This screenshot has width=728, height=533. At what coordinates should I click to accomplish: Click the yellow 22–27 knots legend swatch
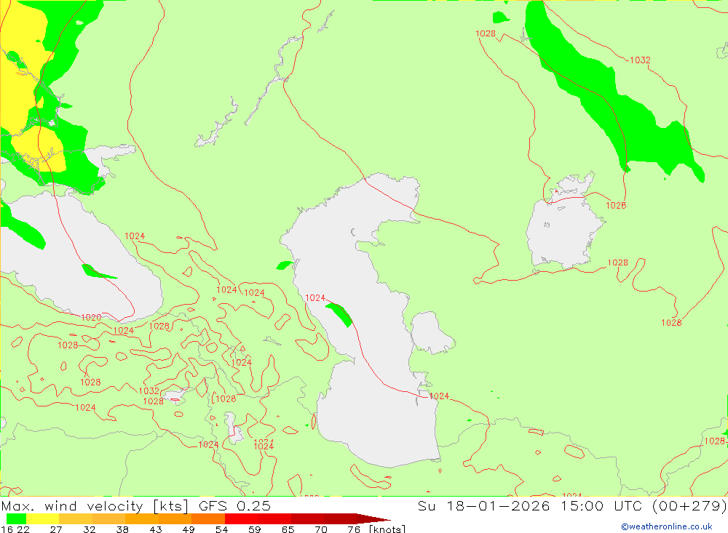tap(42, 518)
